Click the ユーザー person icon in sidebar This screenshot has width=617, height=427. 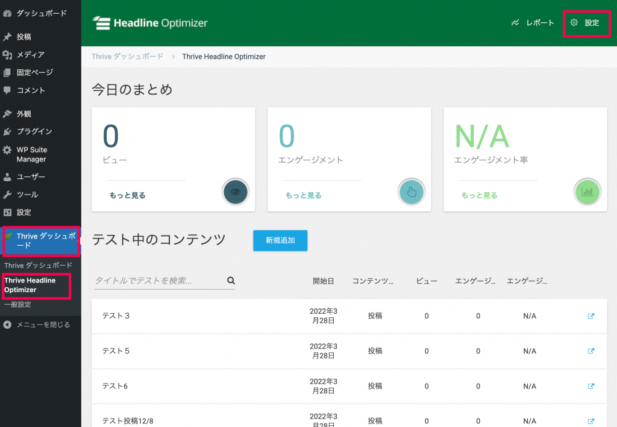coord(7,177)
